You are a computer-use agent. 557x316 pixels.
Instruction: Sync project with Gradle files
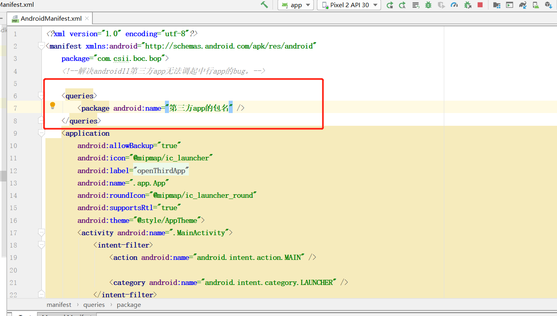pyautogui.click(x=523, y=5)
